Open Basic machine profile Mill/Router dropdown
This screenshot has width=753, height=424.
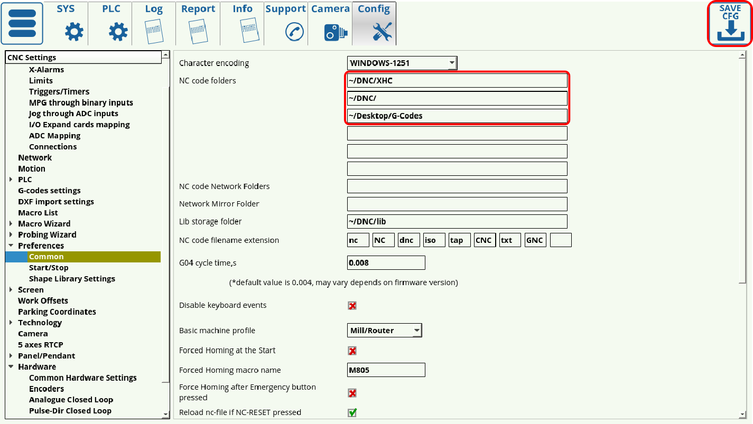384,331
